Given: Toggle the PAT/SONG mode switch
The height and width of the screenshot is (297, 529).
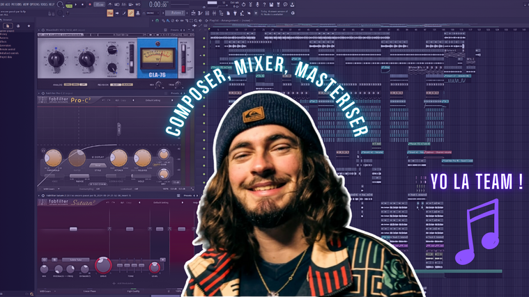Looking at the screenshot, I should pyautogui.click(x=69, y=5).
